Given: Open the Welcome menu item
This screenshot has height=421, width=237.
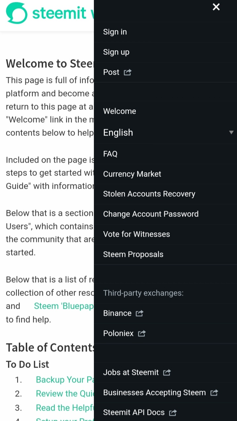Looking at the screenshot, I should pyautogui.click(x=119, y=111).
